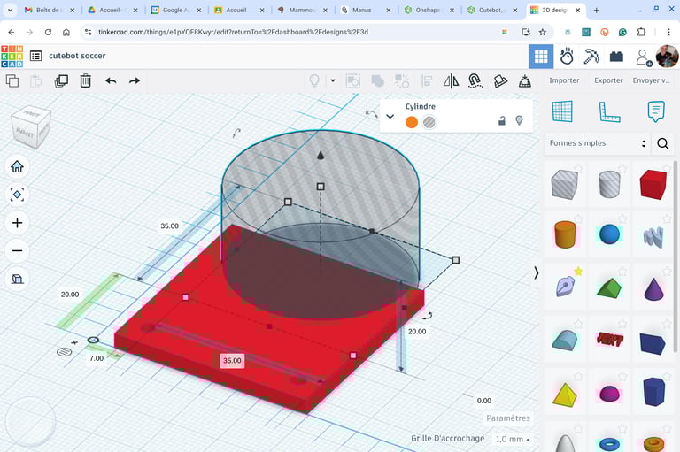Click the Importer button
The height and width of the screenshot is (452, 680).
click(x=563, y=80)
